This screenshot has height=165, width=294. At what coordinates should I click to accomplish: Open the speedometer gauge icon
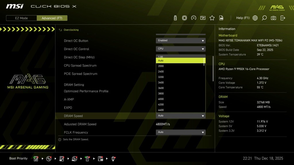point(194,18)
